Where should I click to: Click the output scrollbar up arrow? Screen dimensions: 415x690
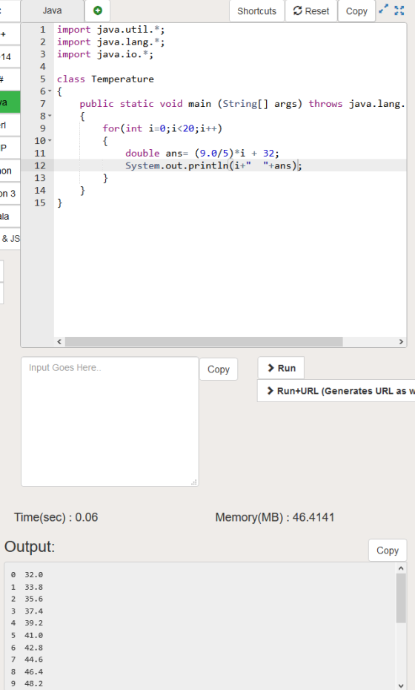point(401,568)
